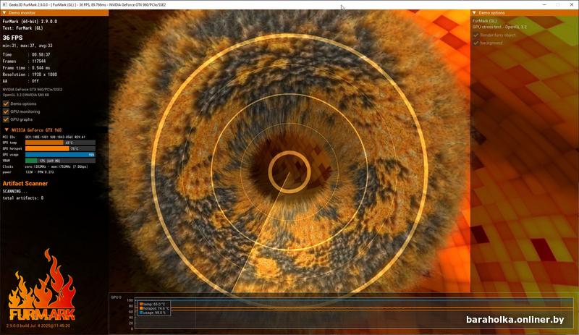Click the PCI IDs device row
The width and height of the screenshot is (579, 335).
coord(44,137)
